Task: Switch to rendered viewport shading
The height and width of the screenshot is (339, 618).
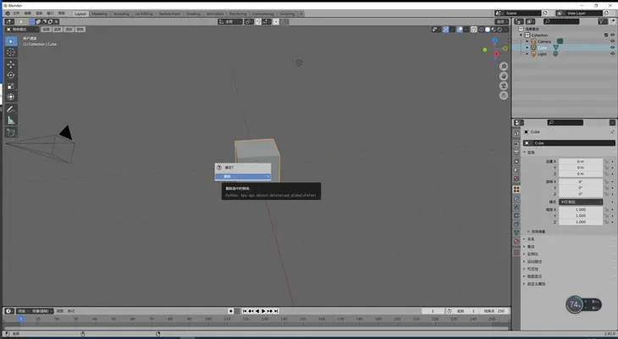Action: pyautogui.click(x=499, y=29)
